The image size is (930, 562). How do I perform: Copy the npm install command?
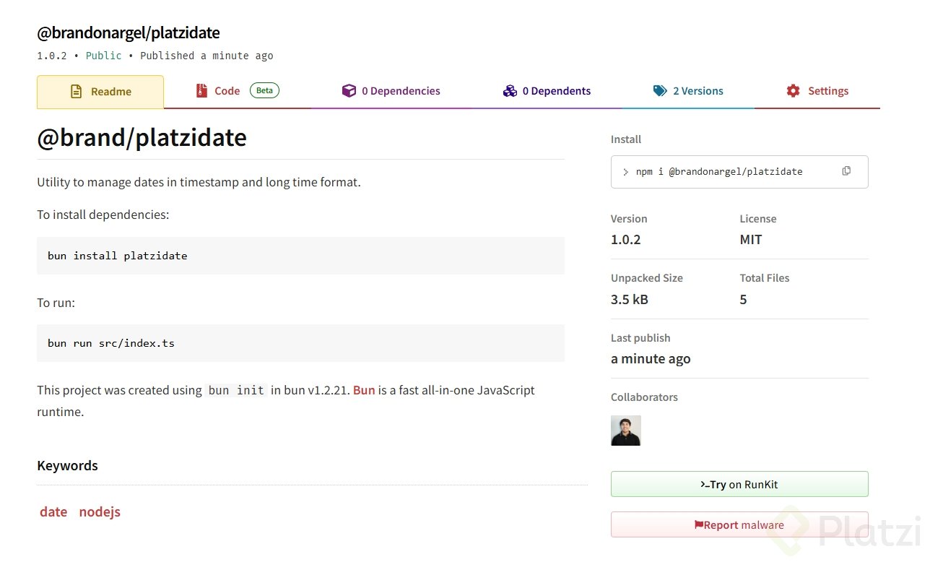point(846,171)
